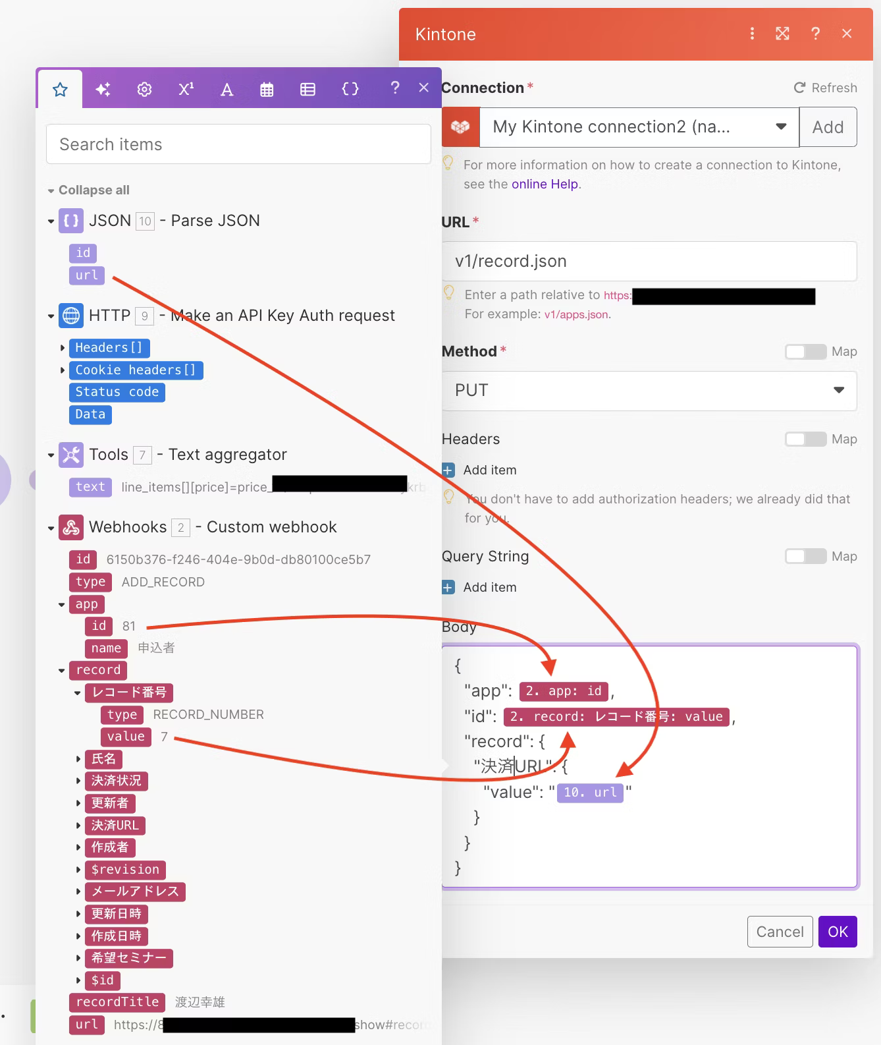
Task: Click Cancel button
Action: coord(780,932)
